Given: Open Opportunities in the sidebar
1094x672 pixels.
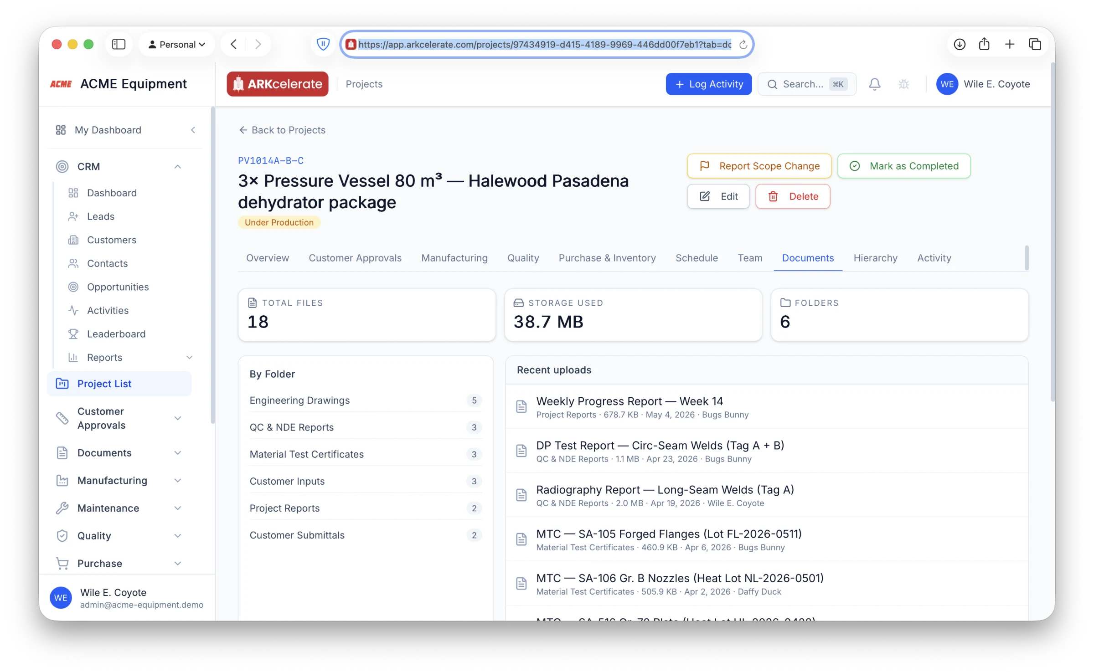Looking at the screenshot, I should click(118, 287).
